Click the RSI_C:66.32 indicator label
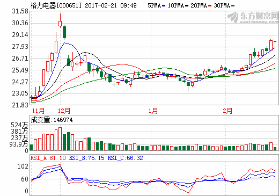 pos(126,158)
